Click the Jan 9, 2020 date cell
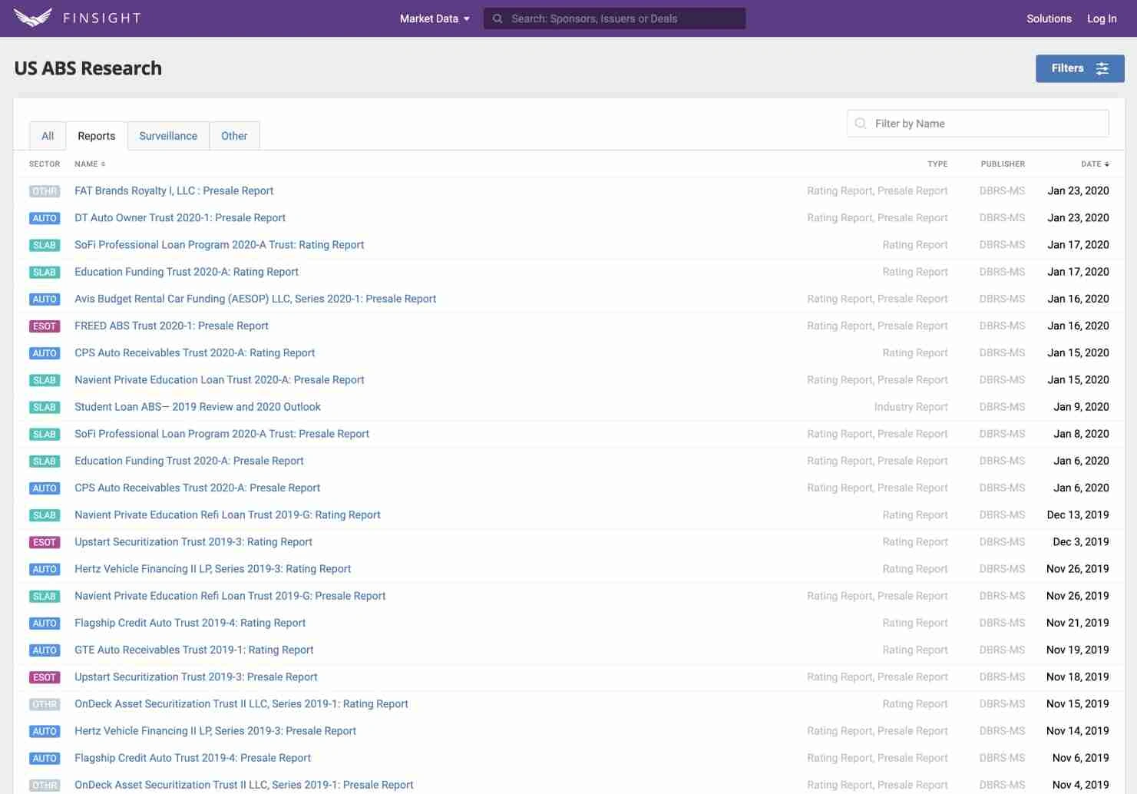The width and height of the screenshot is (1137, 794). 1081,407
